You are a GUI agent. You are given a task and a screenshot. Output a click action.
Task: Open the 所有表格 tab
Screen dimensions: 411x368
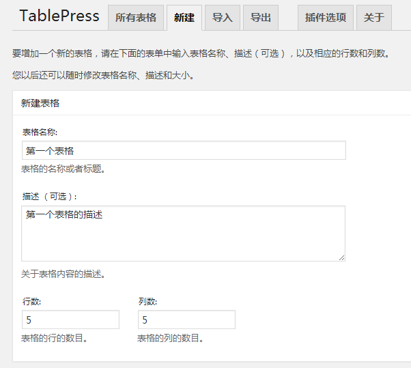pos(135,18)
